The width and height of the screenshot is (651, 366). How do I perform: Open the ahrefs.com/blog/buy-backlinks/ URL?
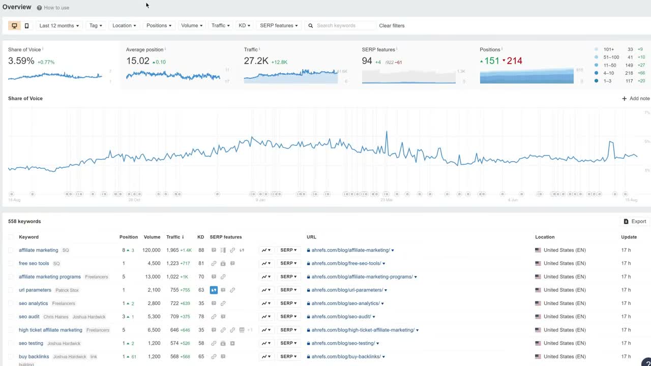click(x=346, y=356)
